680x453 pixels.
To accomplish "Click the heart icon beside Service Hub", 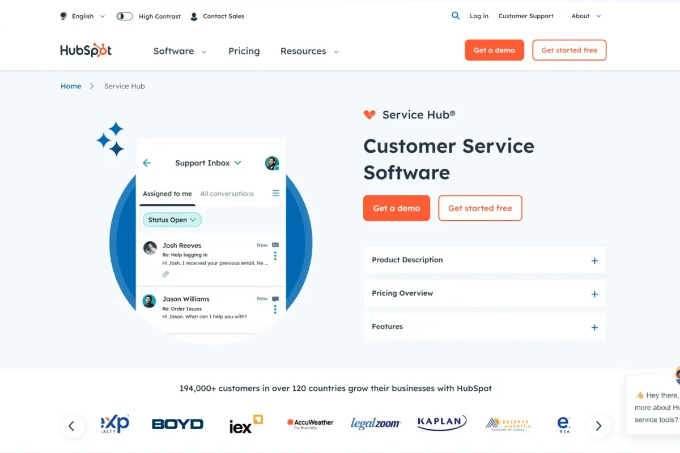I will 369,114.
